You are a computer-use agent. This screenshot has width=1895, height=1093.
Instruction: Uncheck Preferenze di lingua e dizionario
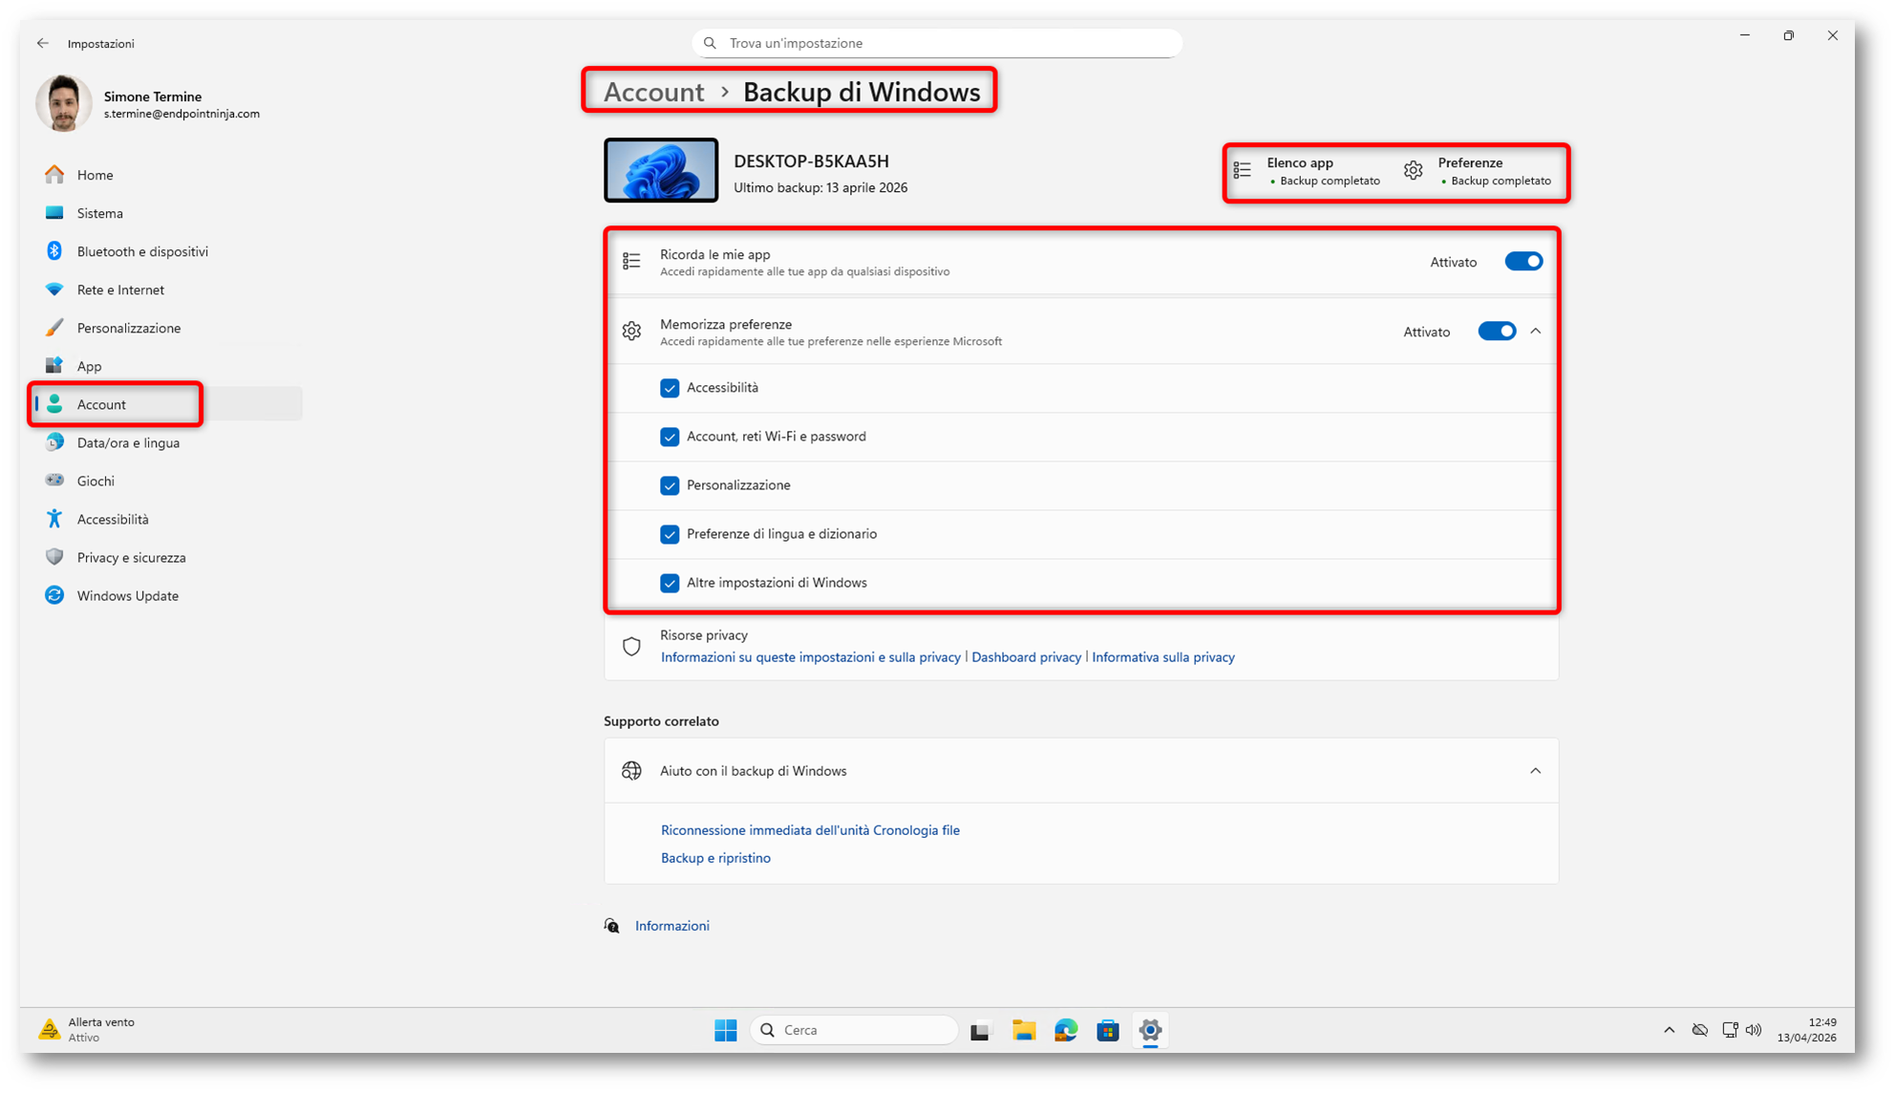[670, 534]
